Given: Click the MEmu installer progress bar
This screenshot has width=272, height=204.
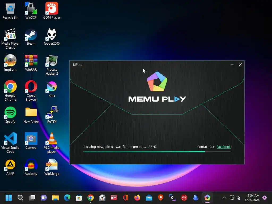Looking at the screenshot, I should pyautogui.click(x=157, y=152).
